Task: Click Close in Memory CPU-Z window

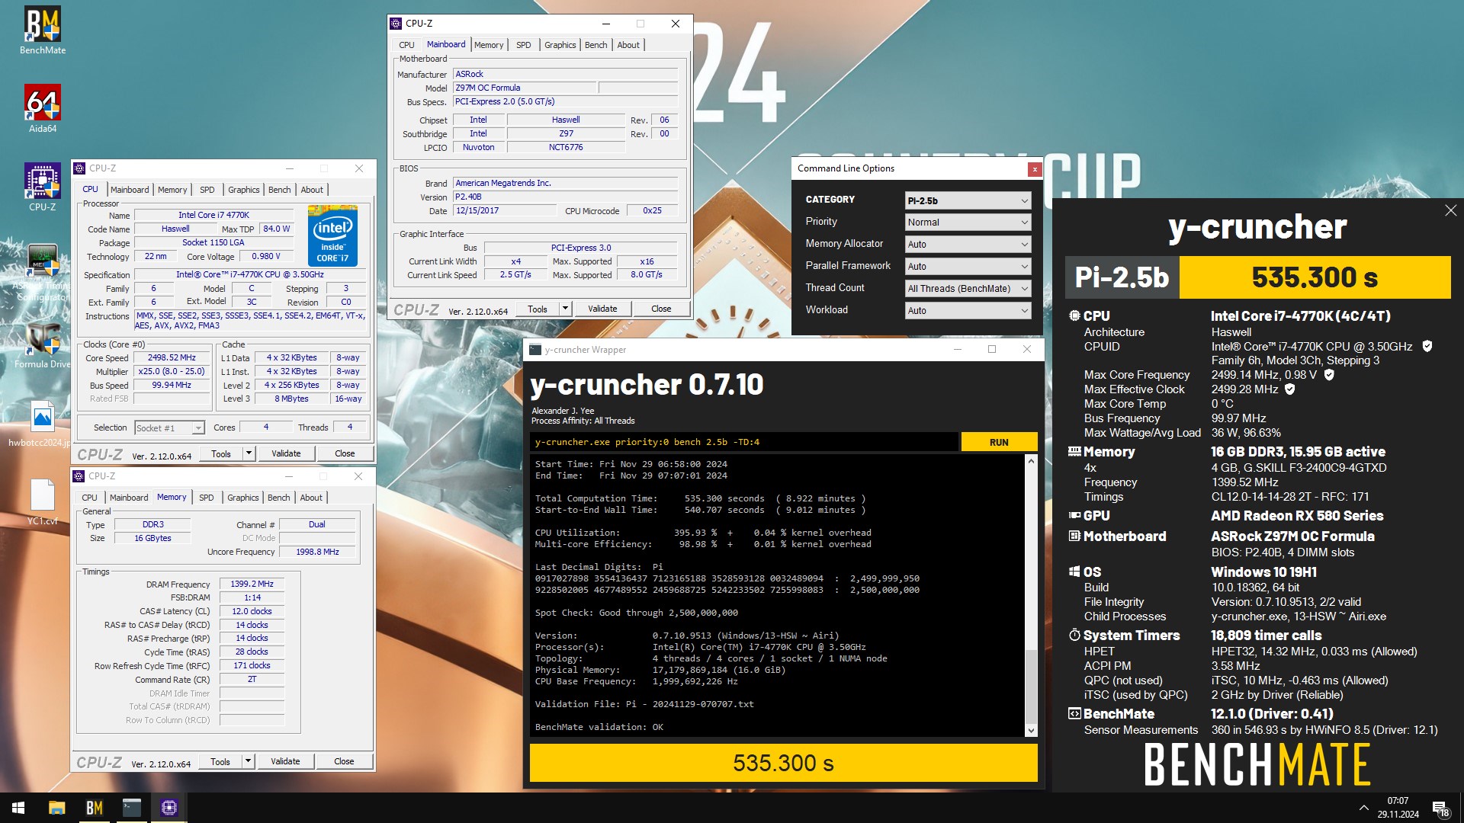Action: (x=344, y=761)
